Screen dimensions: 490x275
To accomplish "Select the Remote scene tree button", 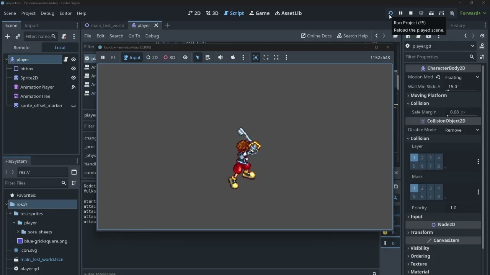I will [x=21, y=48].
